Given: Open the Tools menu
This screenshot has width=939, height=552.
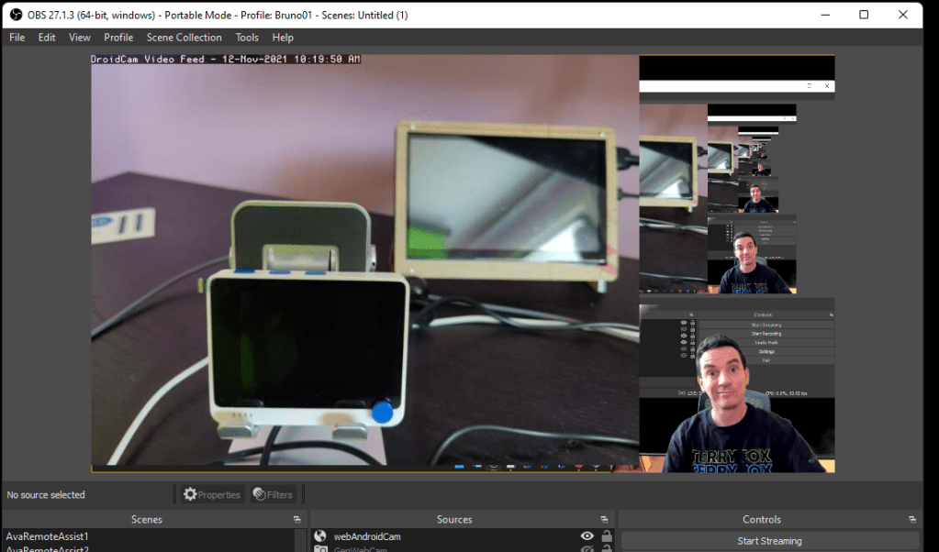Looking at the screenshot, I should point(246,37).
